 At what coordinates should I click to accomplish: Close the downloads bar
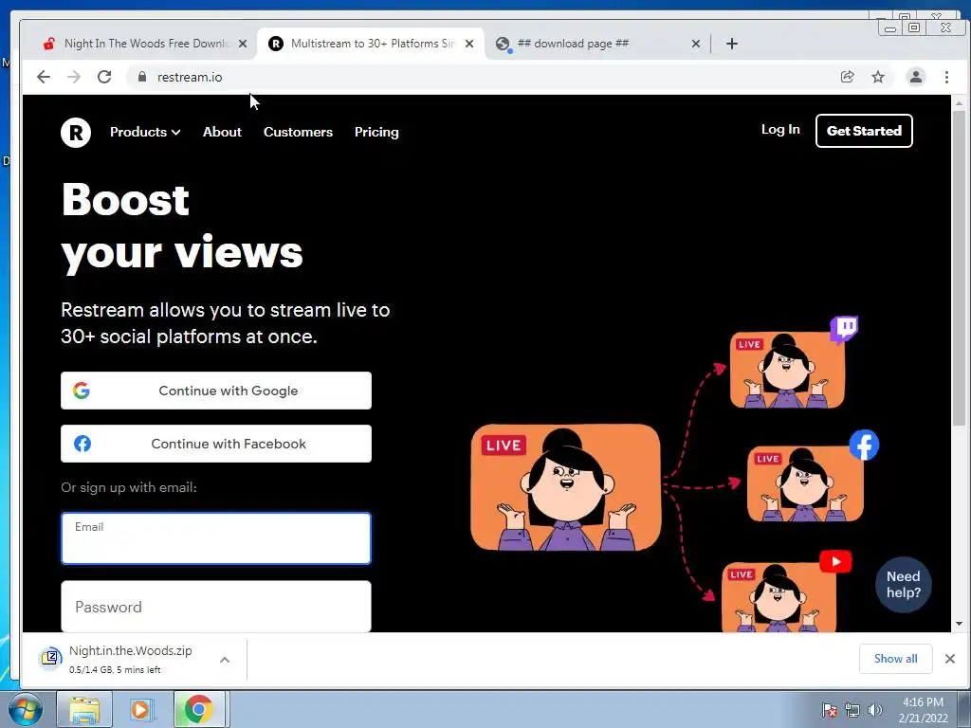[950, 659]
